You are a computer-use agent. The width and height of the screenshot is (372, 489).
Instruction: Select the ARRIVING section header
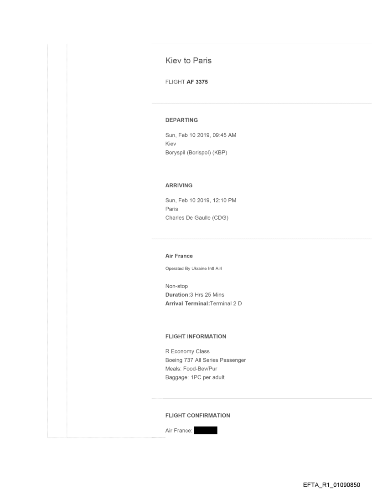point(179,186)
